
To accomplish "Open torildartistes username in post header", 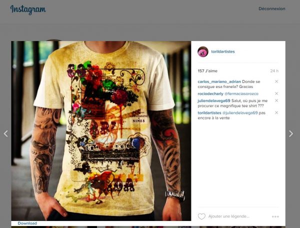I will click(x=223, y=51).
